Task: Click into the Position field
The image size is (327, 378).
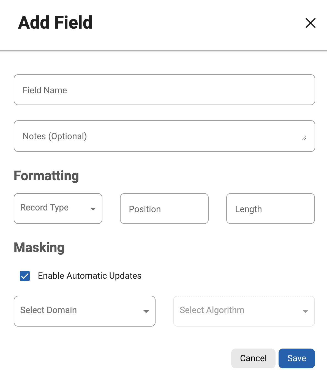Action: 164,209
